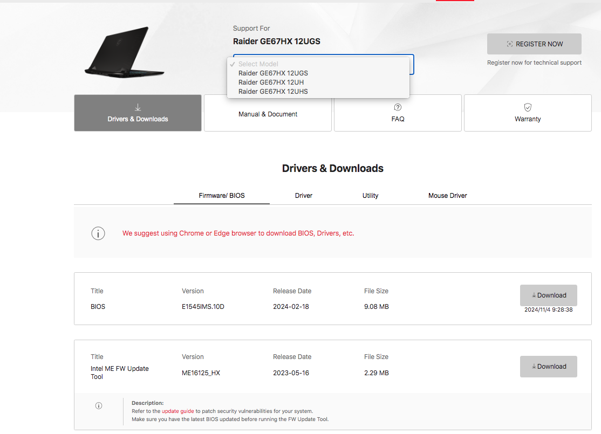
Task: Click the Intel ME FW Update Tool title
Action: (x=120, y=373)
